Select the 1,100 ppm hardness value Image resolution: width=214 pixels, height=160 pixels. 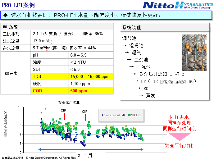[80, 84]
